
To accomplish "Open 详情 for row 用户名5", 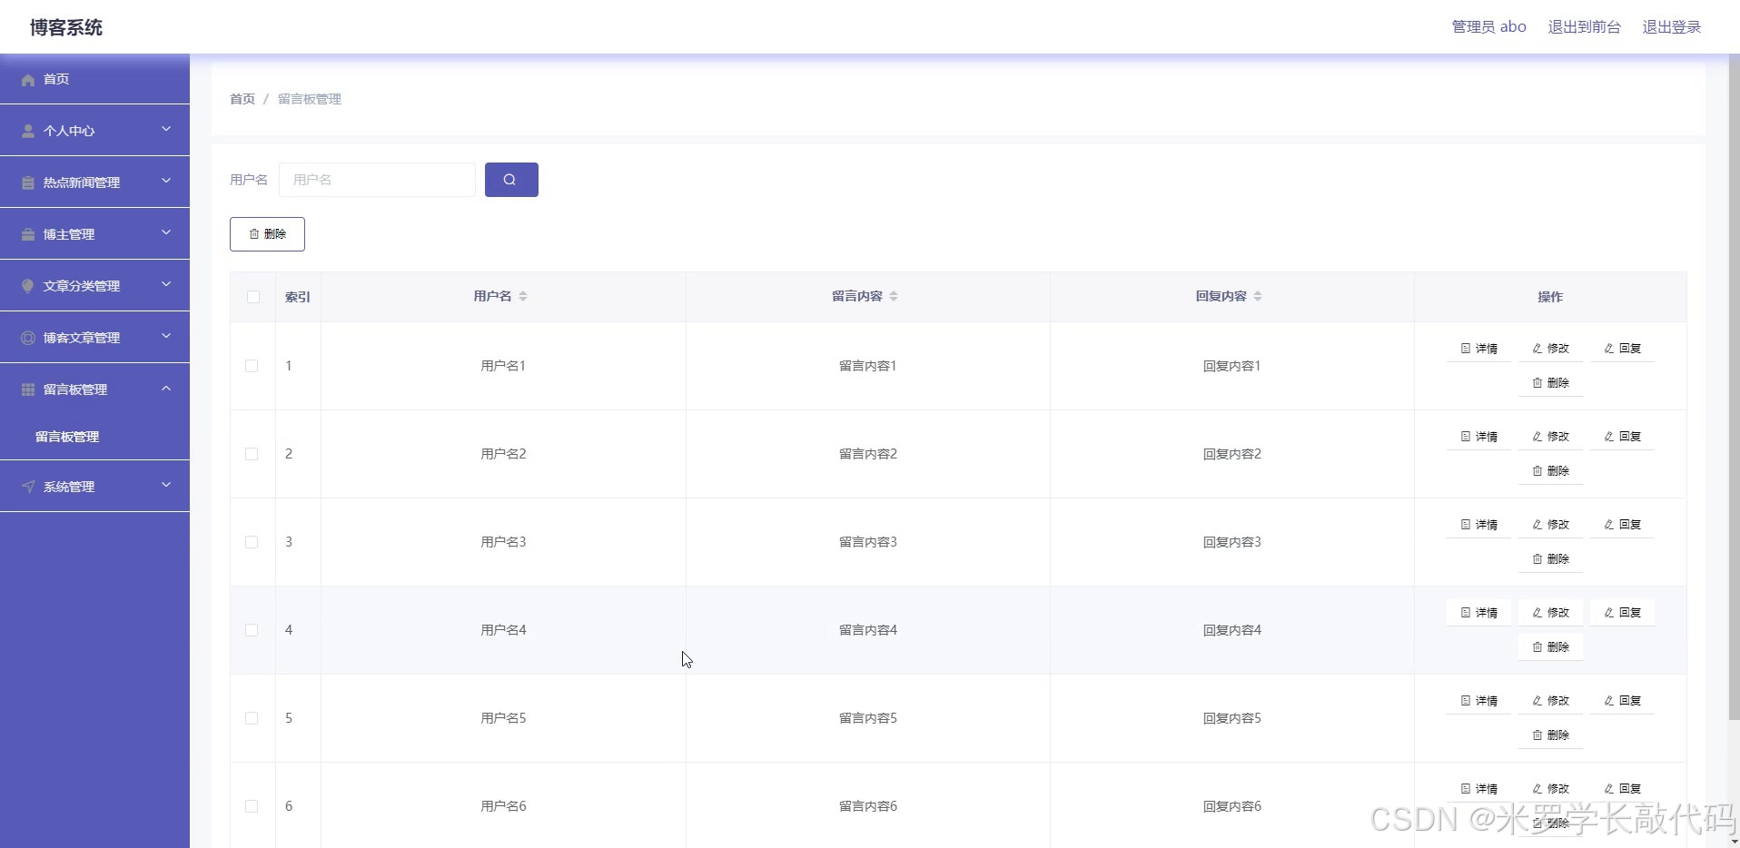I will coord(1478,701).
